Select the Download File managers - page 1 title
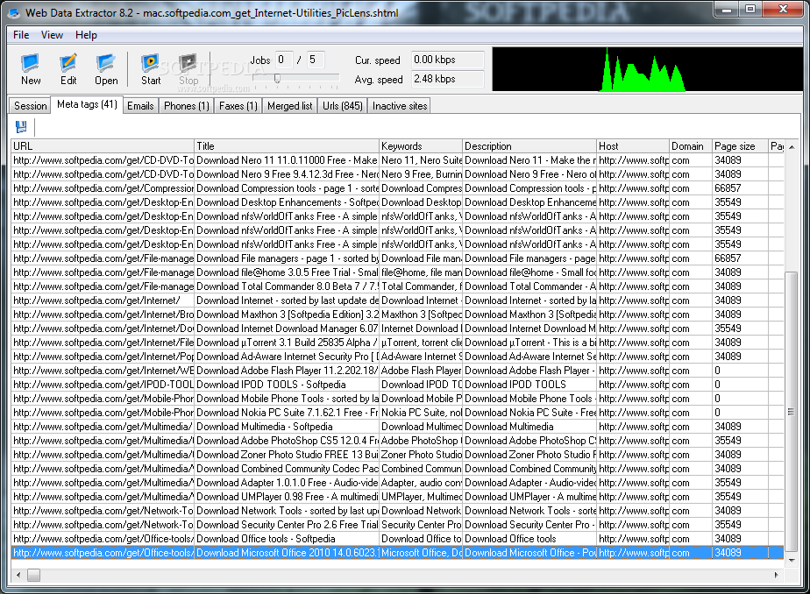This screenshot has width=810, height=594. click(x=287, y=258)
